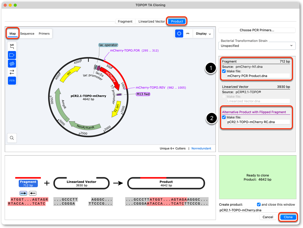Toggle the show primers icon in sidebar
This screenshot has height=228, width=303.
[x=12, y=64]
